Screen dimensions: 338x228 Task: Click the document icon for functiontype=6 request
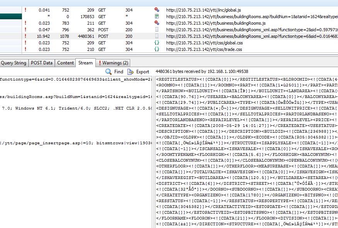(x=156, y=36)
